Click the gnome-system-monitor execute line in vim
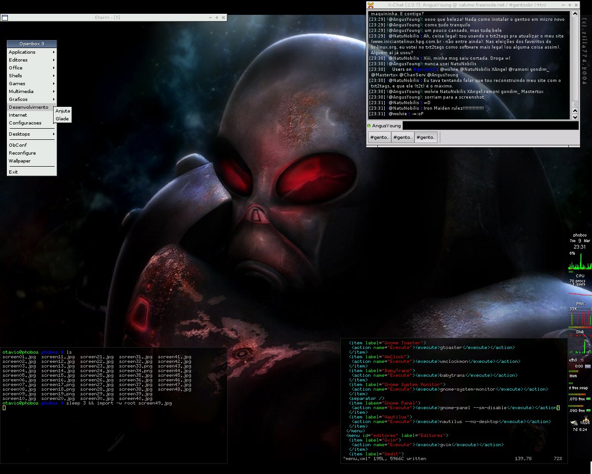 click(450, 389)
